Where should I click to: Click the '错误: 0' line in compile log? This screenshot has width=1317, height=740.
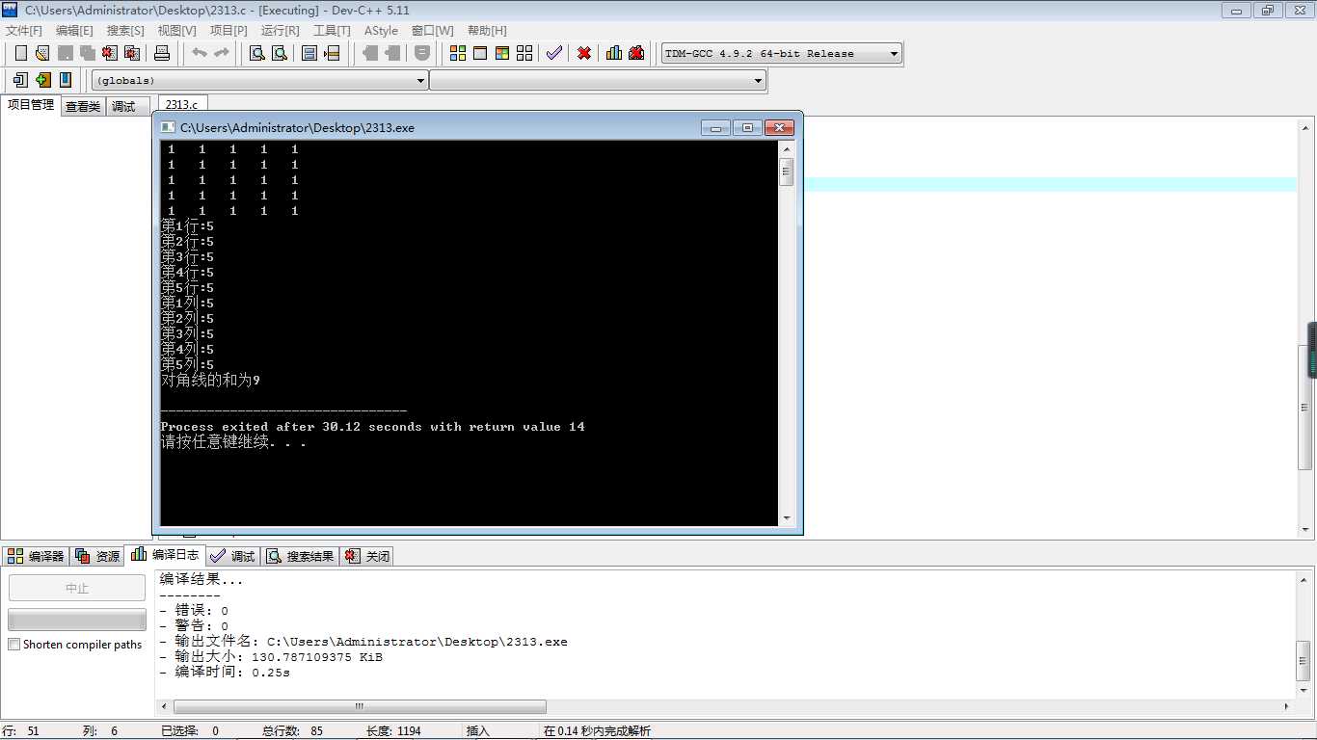(194, 611)
